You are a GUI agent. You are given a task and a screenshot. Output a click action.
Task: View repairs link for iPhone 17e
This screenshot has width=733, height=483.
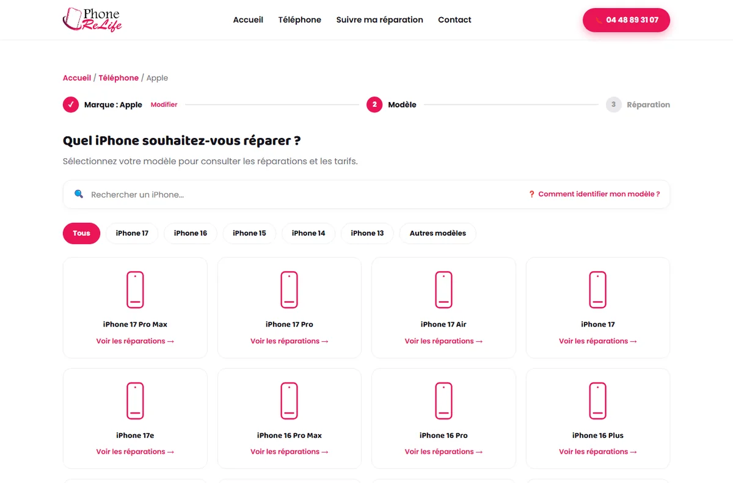click(135, 452)
